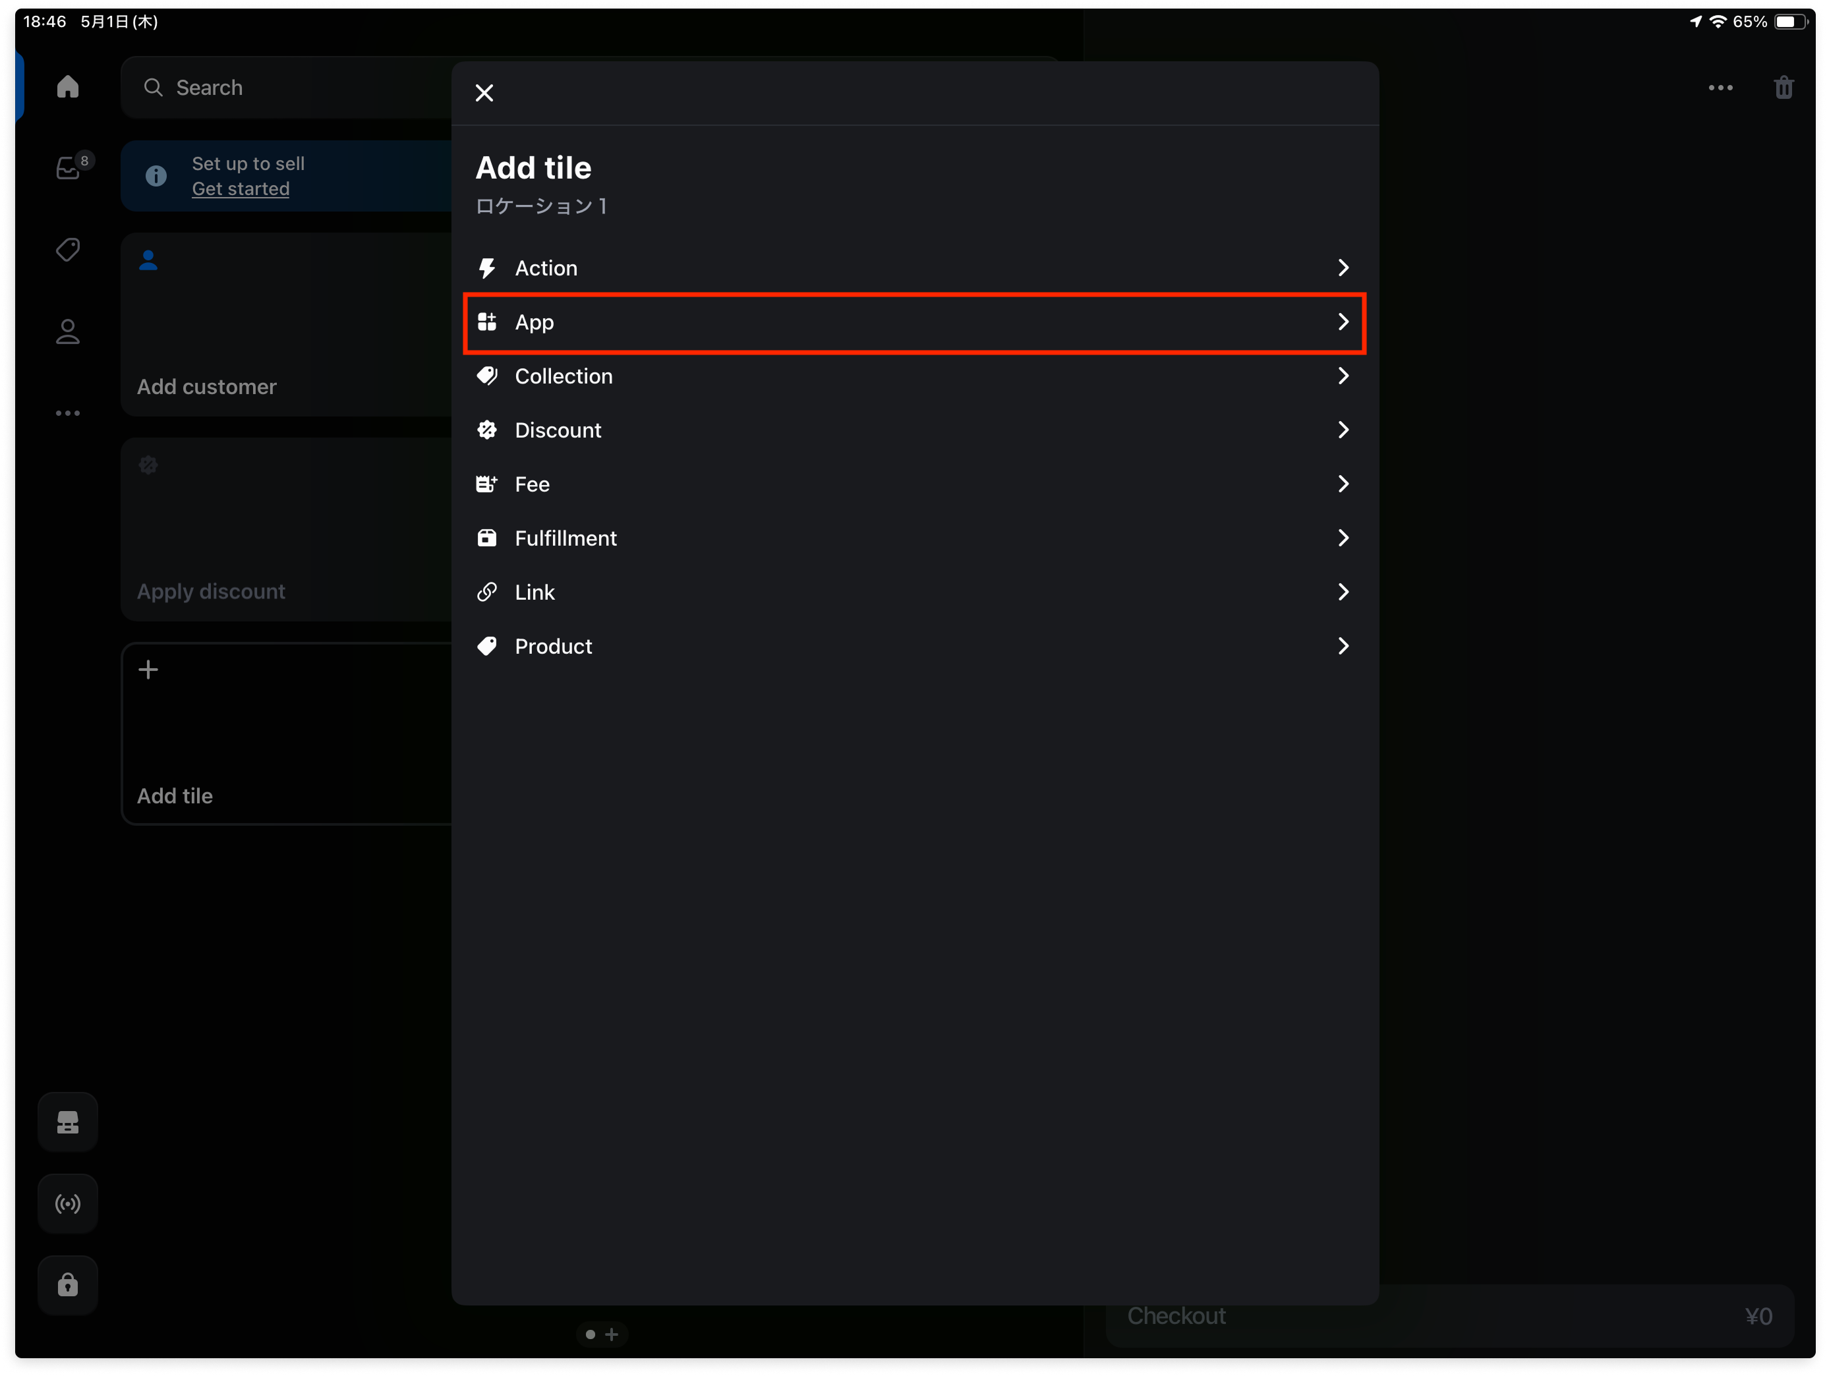Screen dimensions: 1827x1376
Task: Tap the Add customer tile
Action: coord(286,324)
